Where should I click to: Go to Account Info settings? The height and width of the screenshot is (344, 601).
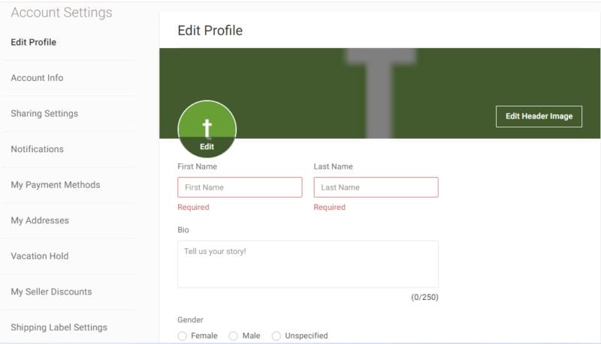coord(37,78)
